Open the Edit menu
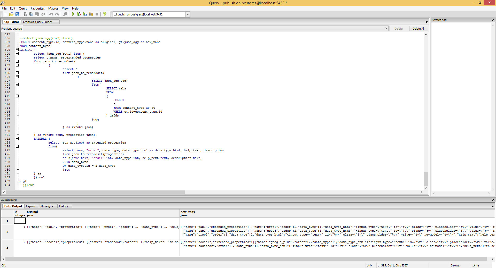 click(13, 9)
